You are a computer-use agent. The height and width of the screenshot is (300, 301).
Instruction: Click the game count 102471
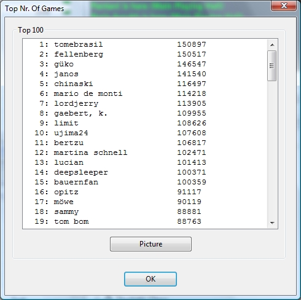tap(192, 152)
